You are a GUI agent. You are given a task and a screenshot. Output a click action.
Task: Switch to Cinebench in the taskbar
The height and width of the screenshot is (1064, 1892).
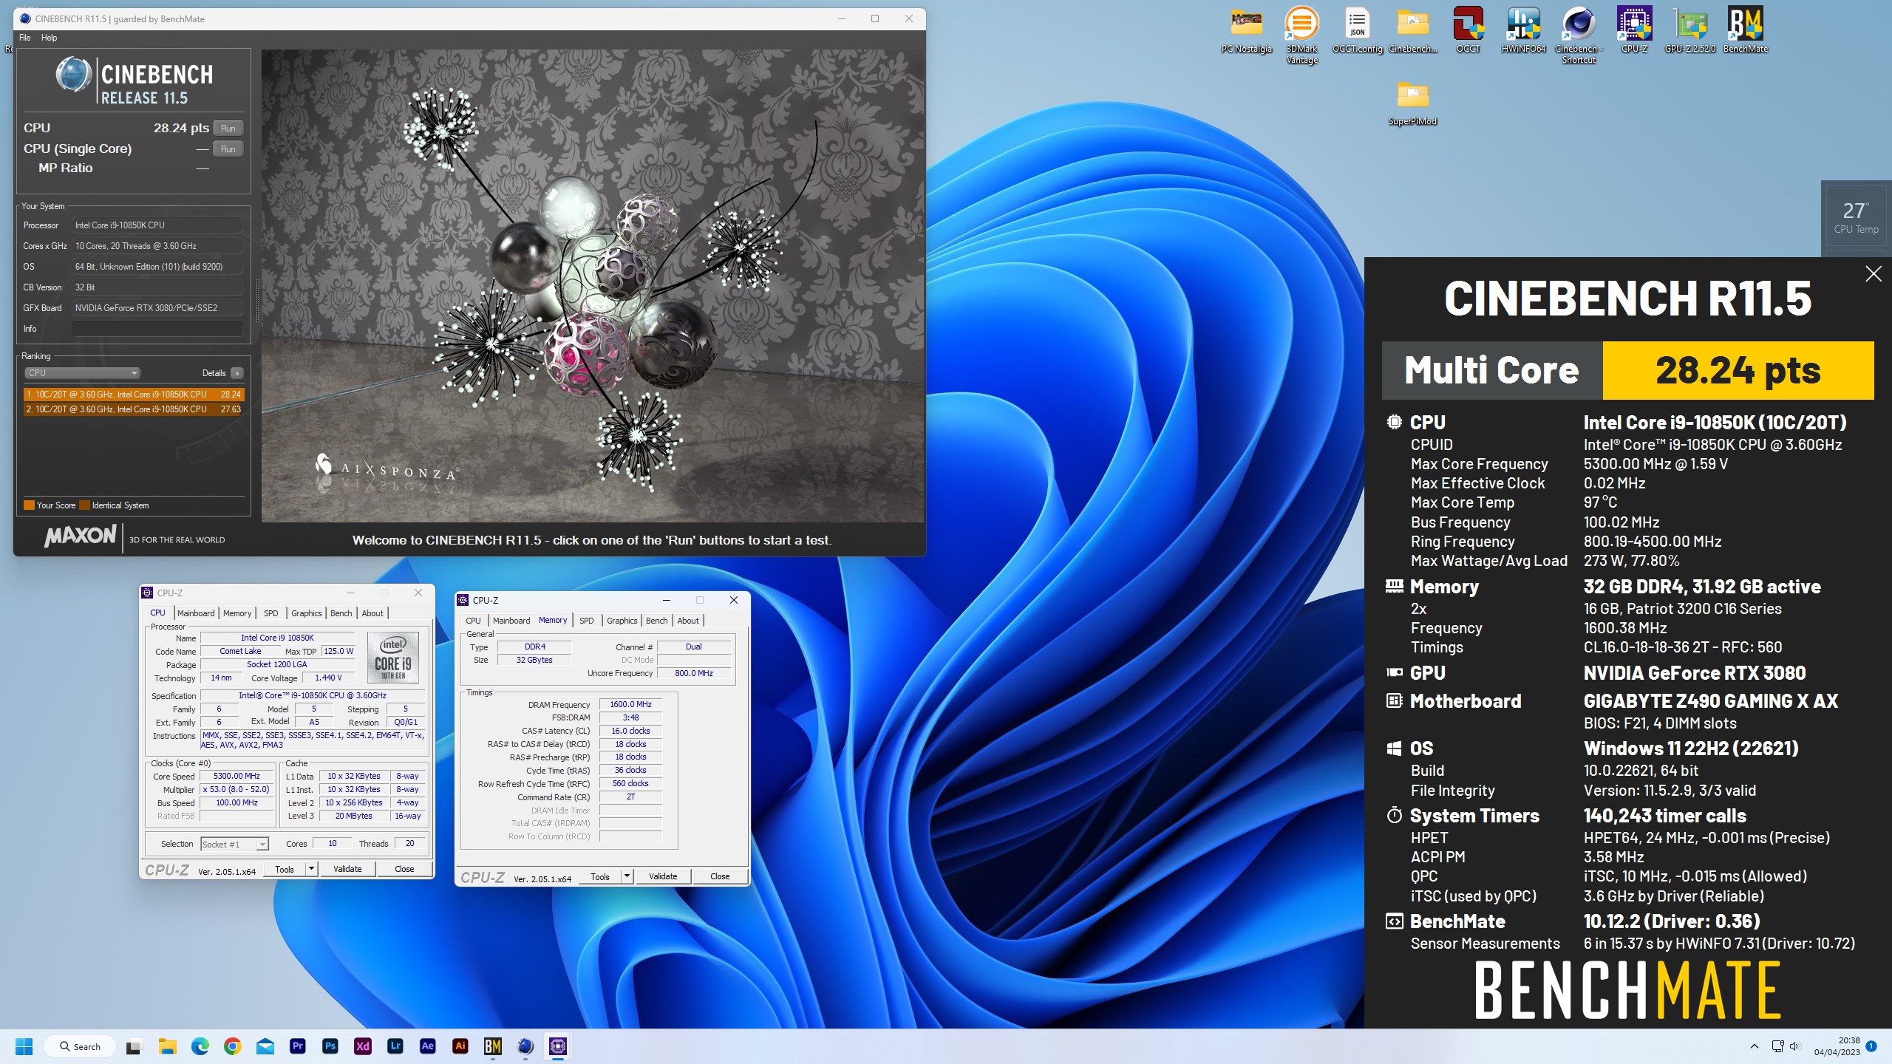pyautogui.click(x=525, y=1046)
